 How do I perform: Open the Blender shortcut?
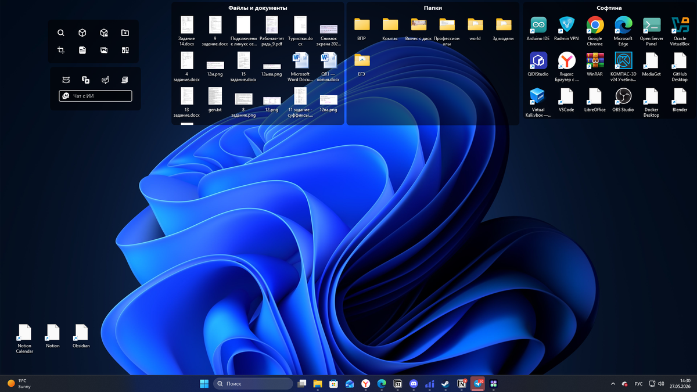680,99
